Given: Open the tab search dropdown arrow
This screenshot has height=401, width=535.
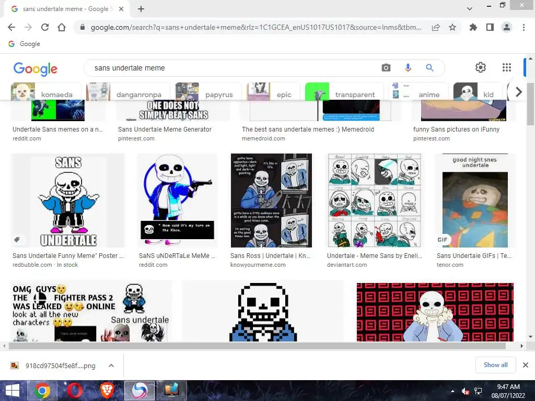Looking at the screenshot, I should click(x=470, y=9).
